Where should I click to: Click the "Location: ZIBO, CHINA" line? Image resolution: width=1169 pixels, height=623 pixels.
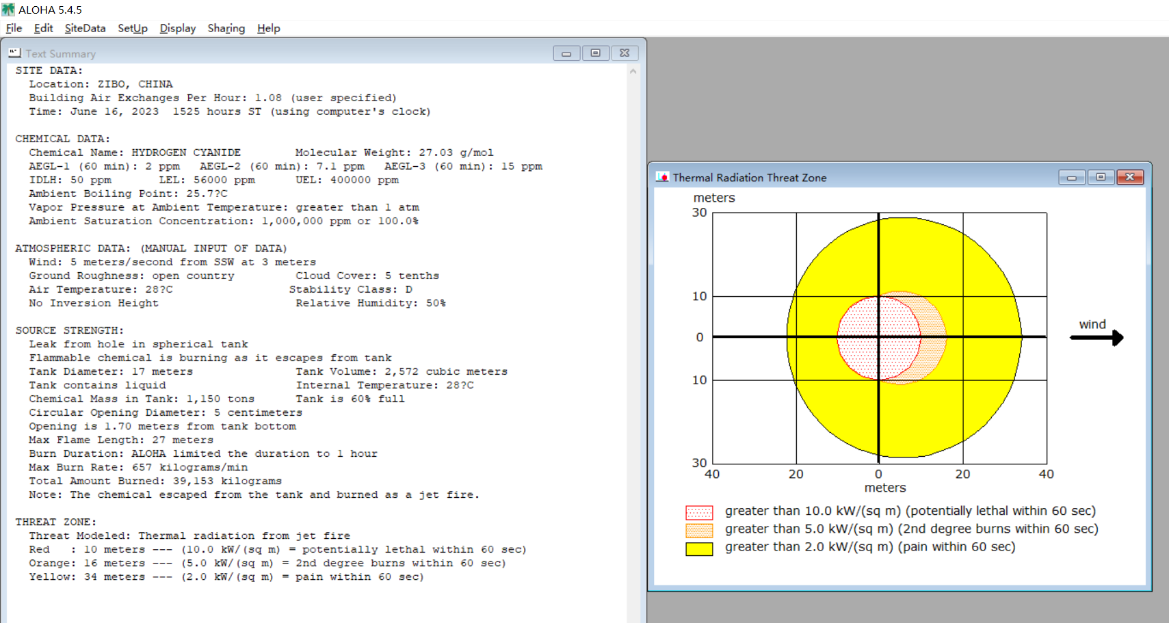pos(101,84)
